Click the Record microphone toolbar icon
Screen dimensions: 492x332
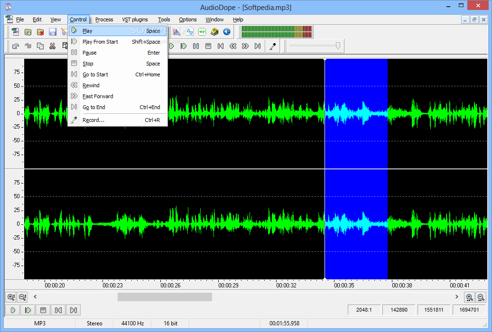[273, 46]
